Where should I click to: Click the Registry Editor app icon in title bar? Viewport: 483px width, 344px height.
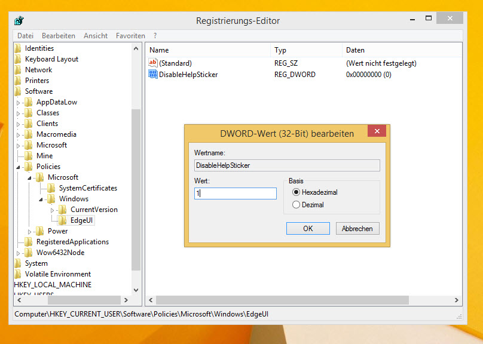[x=19, y=21]
